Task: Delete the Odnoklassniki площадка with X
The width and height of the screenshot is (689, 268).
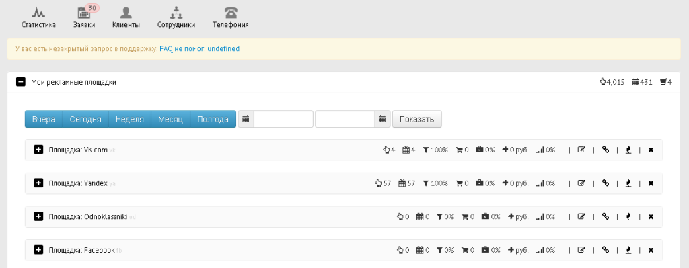Action: 651,217
